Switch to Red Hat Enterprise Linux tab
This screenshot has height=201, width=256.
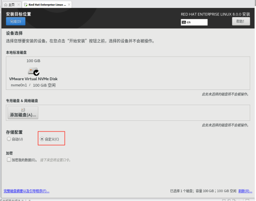click(47, 5)
